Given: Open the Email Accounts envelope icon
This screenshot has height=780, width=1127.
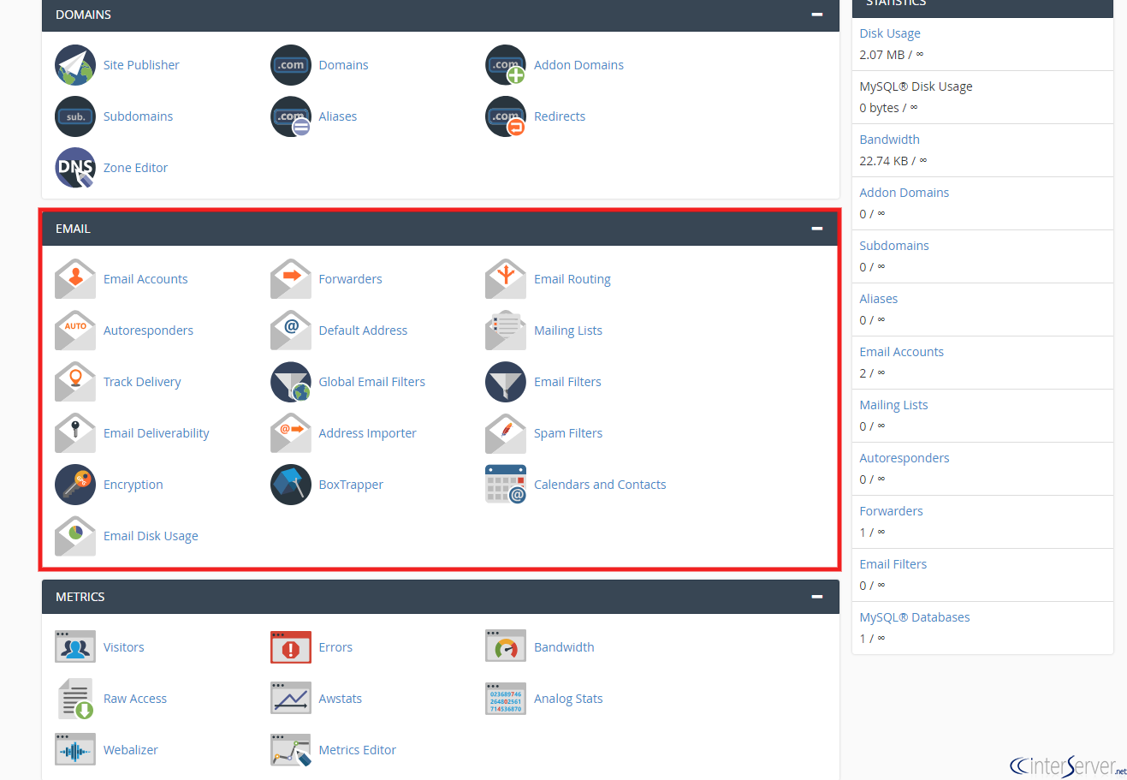Looking at the screenshot, I should click(75, 279).
